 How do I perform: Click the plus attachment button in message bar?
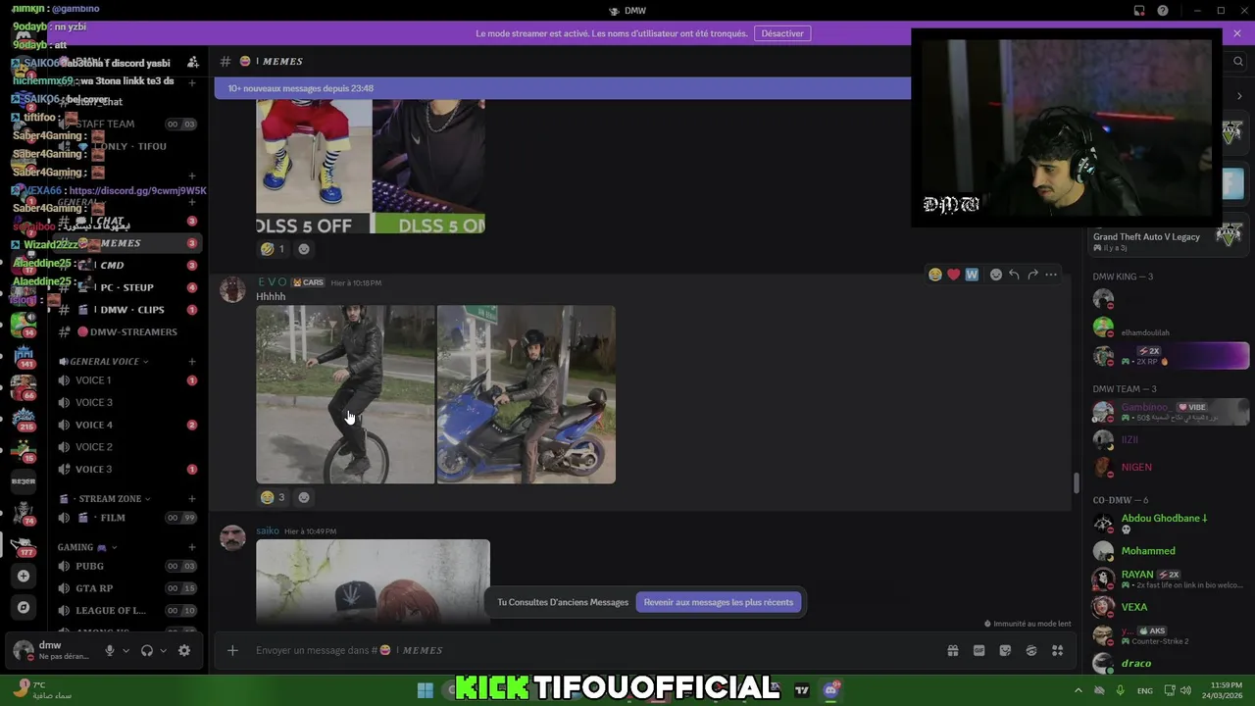click(232, 650)
